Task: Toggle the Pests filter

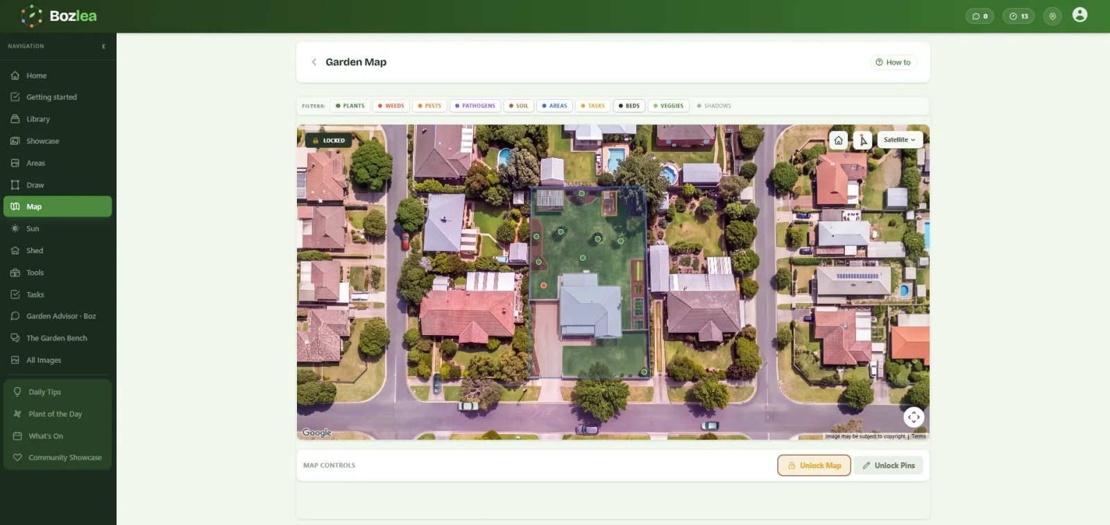Action: [x=429, y=106]
